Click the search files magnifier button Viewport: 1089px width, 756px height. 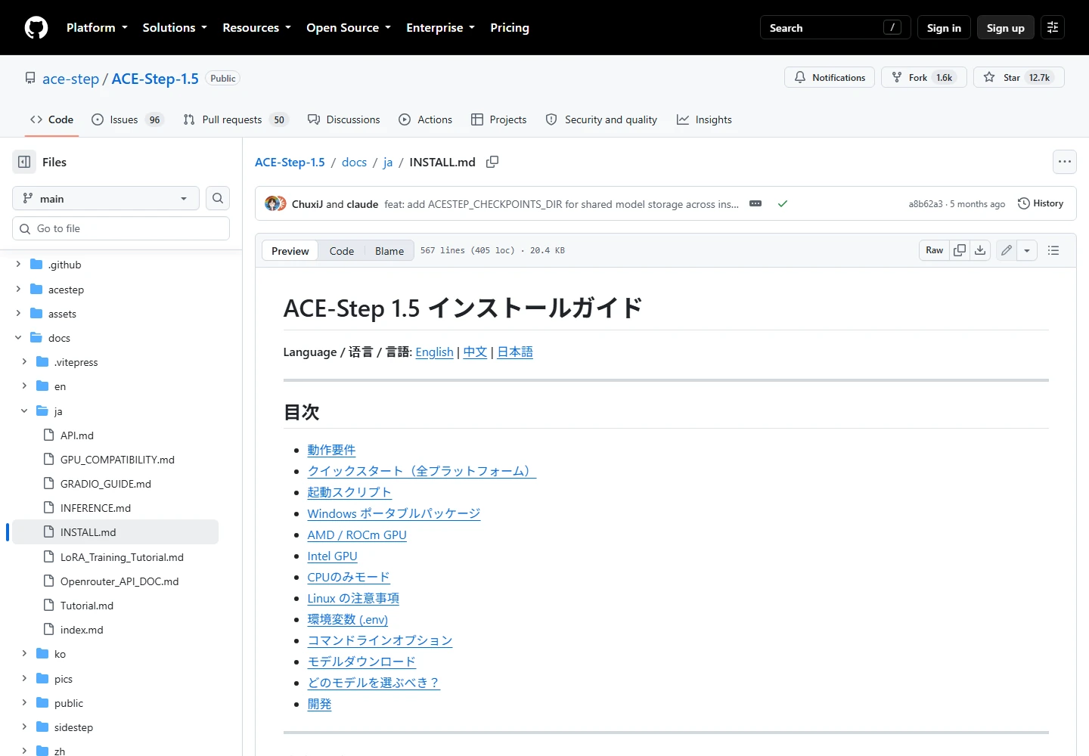[x=218, y=198]
